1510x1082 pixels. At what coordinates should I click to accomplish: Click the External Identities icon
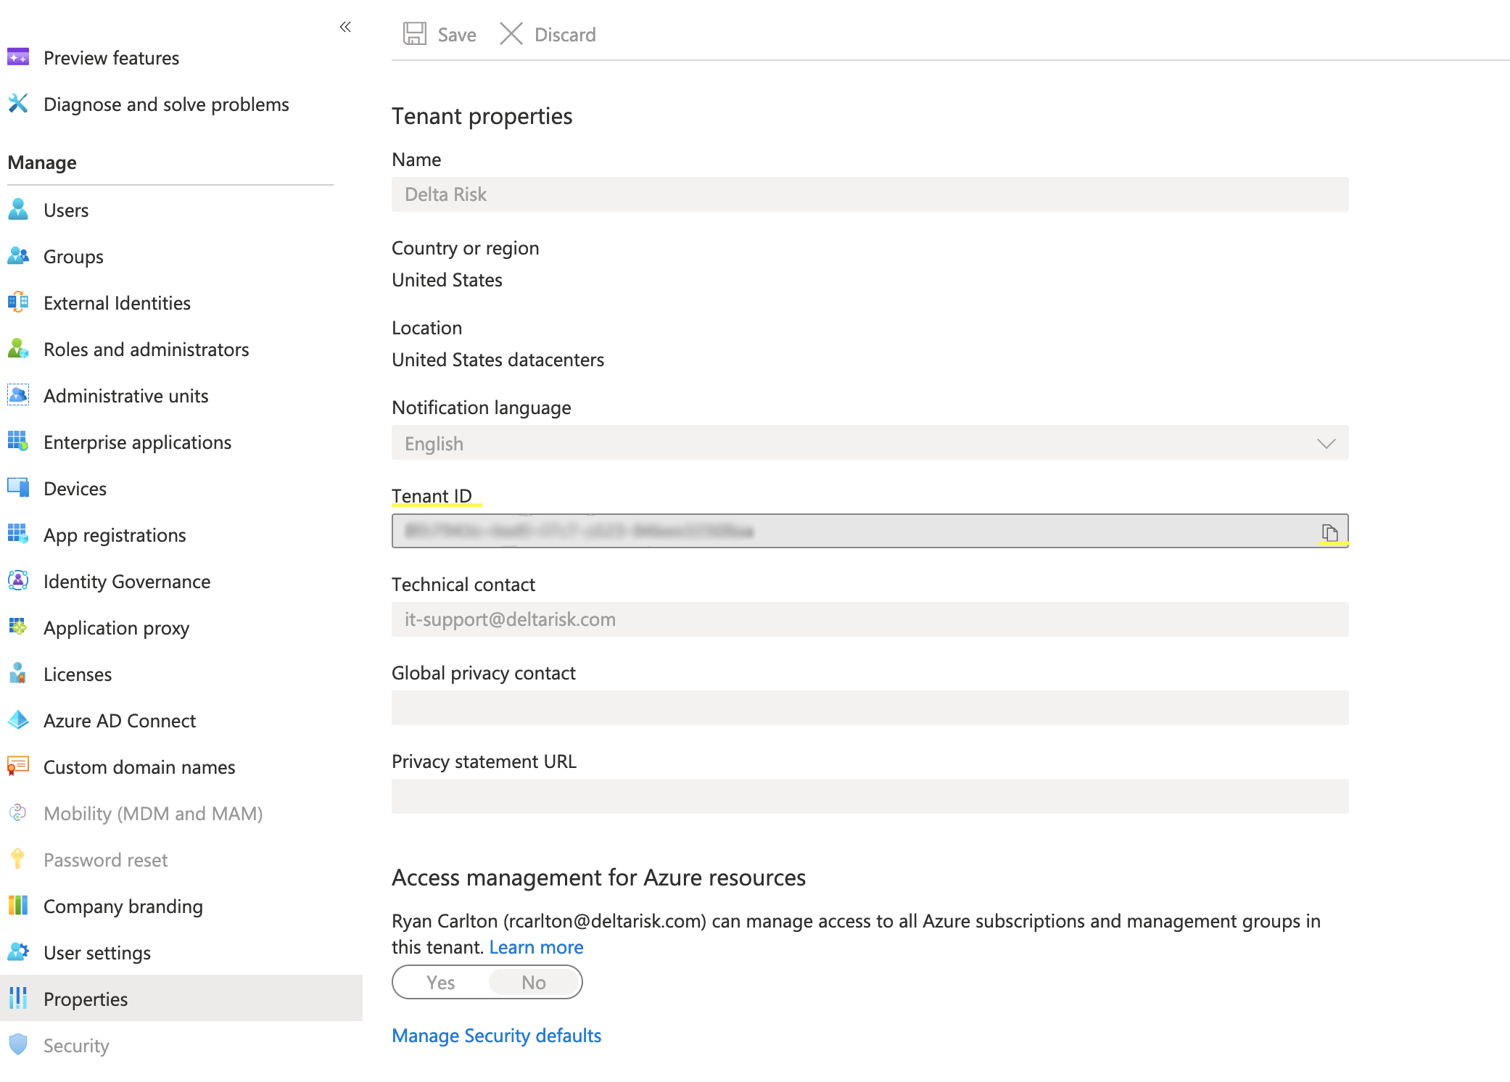pyautogui.click(x=18, y=302)
